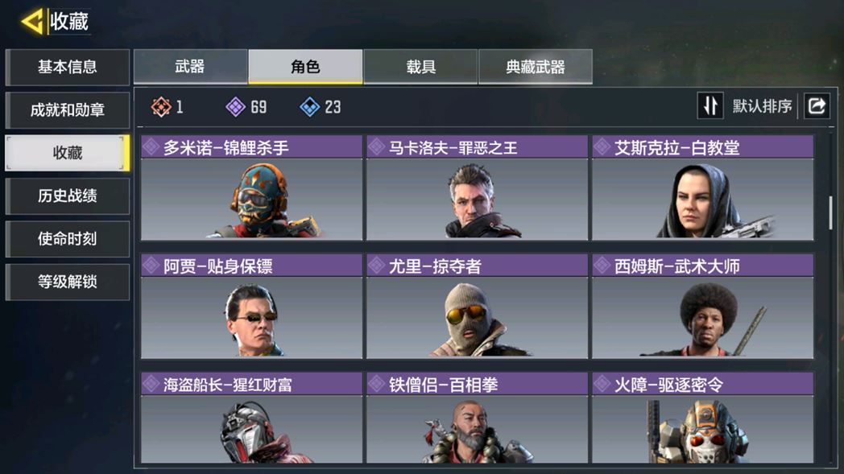Image resolution: width=844 pixels, height=474 pixels.
Task: Select the red legendary rarity filter icon
Action: coord(161,106)
